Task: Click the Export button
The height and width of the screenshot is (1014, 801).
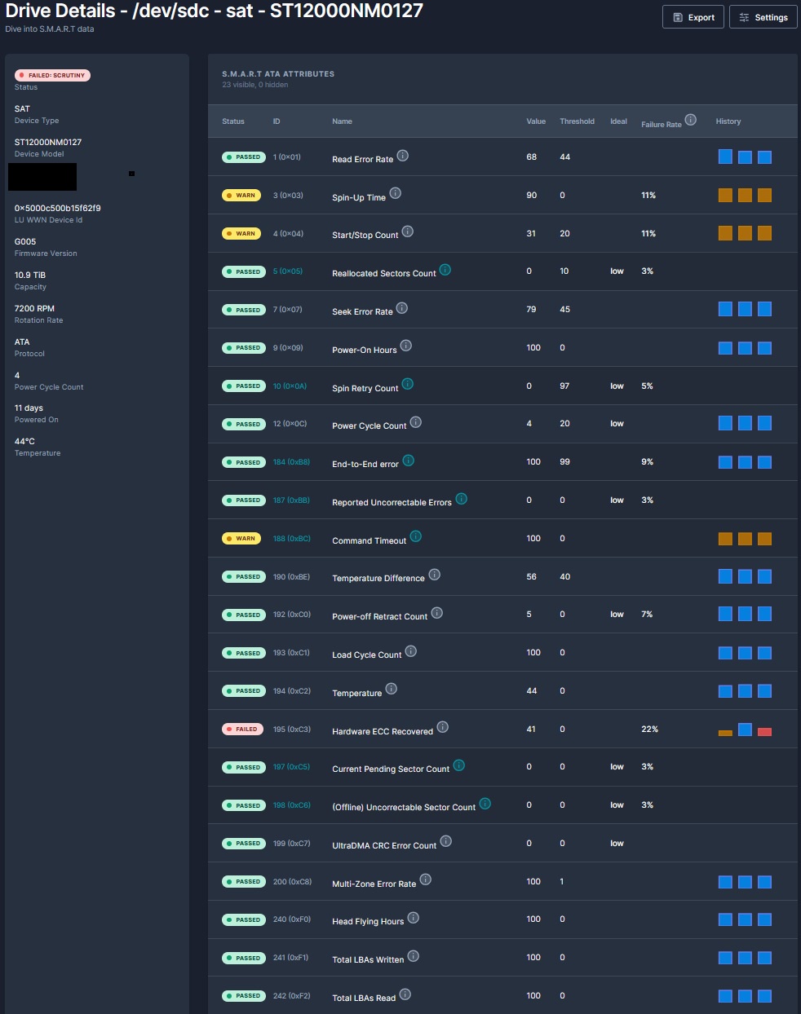Action: pos(693,17)
